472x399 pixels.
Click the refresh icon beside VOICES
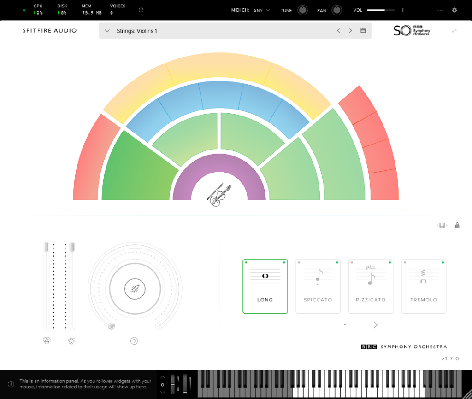point(141,10)
